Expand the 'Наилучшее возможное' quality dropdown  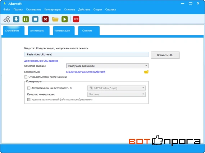click(x=107, y=66)
